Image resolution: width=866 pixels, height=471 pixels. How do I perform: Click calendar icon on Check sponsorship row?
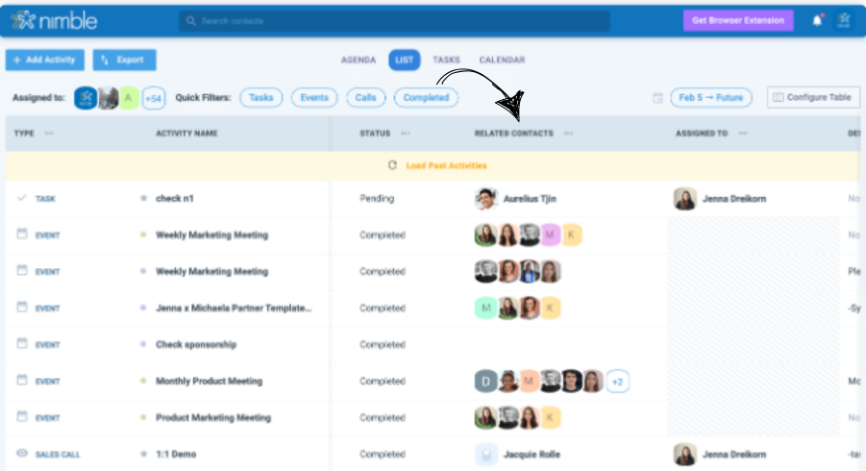[x=22, y=343]
